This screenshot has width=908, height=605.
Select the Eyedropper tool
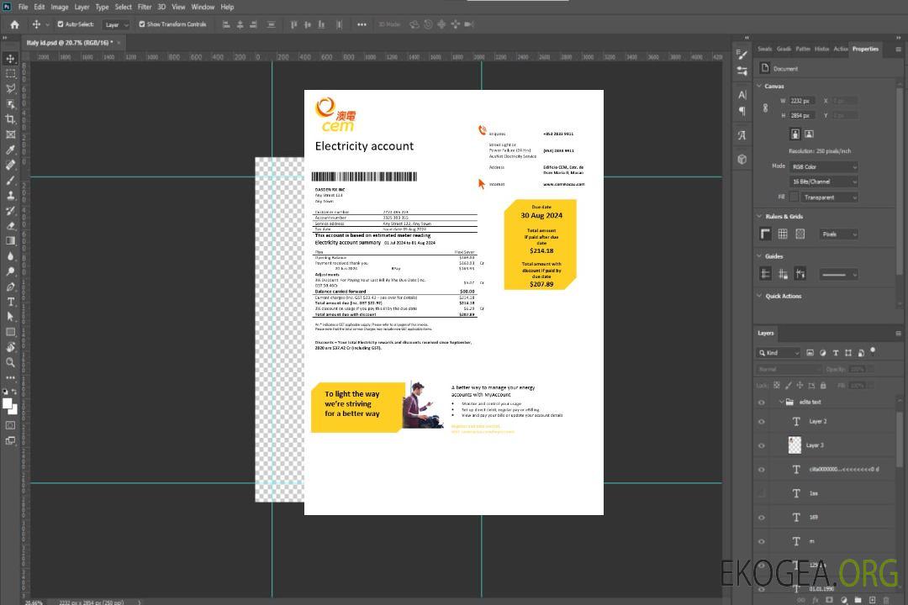[x=10, y=150]
